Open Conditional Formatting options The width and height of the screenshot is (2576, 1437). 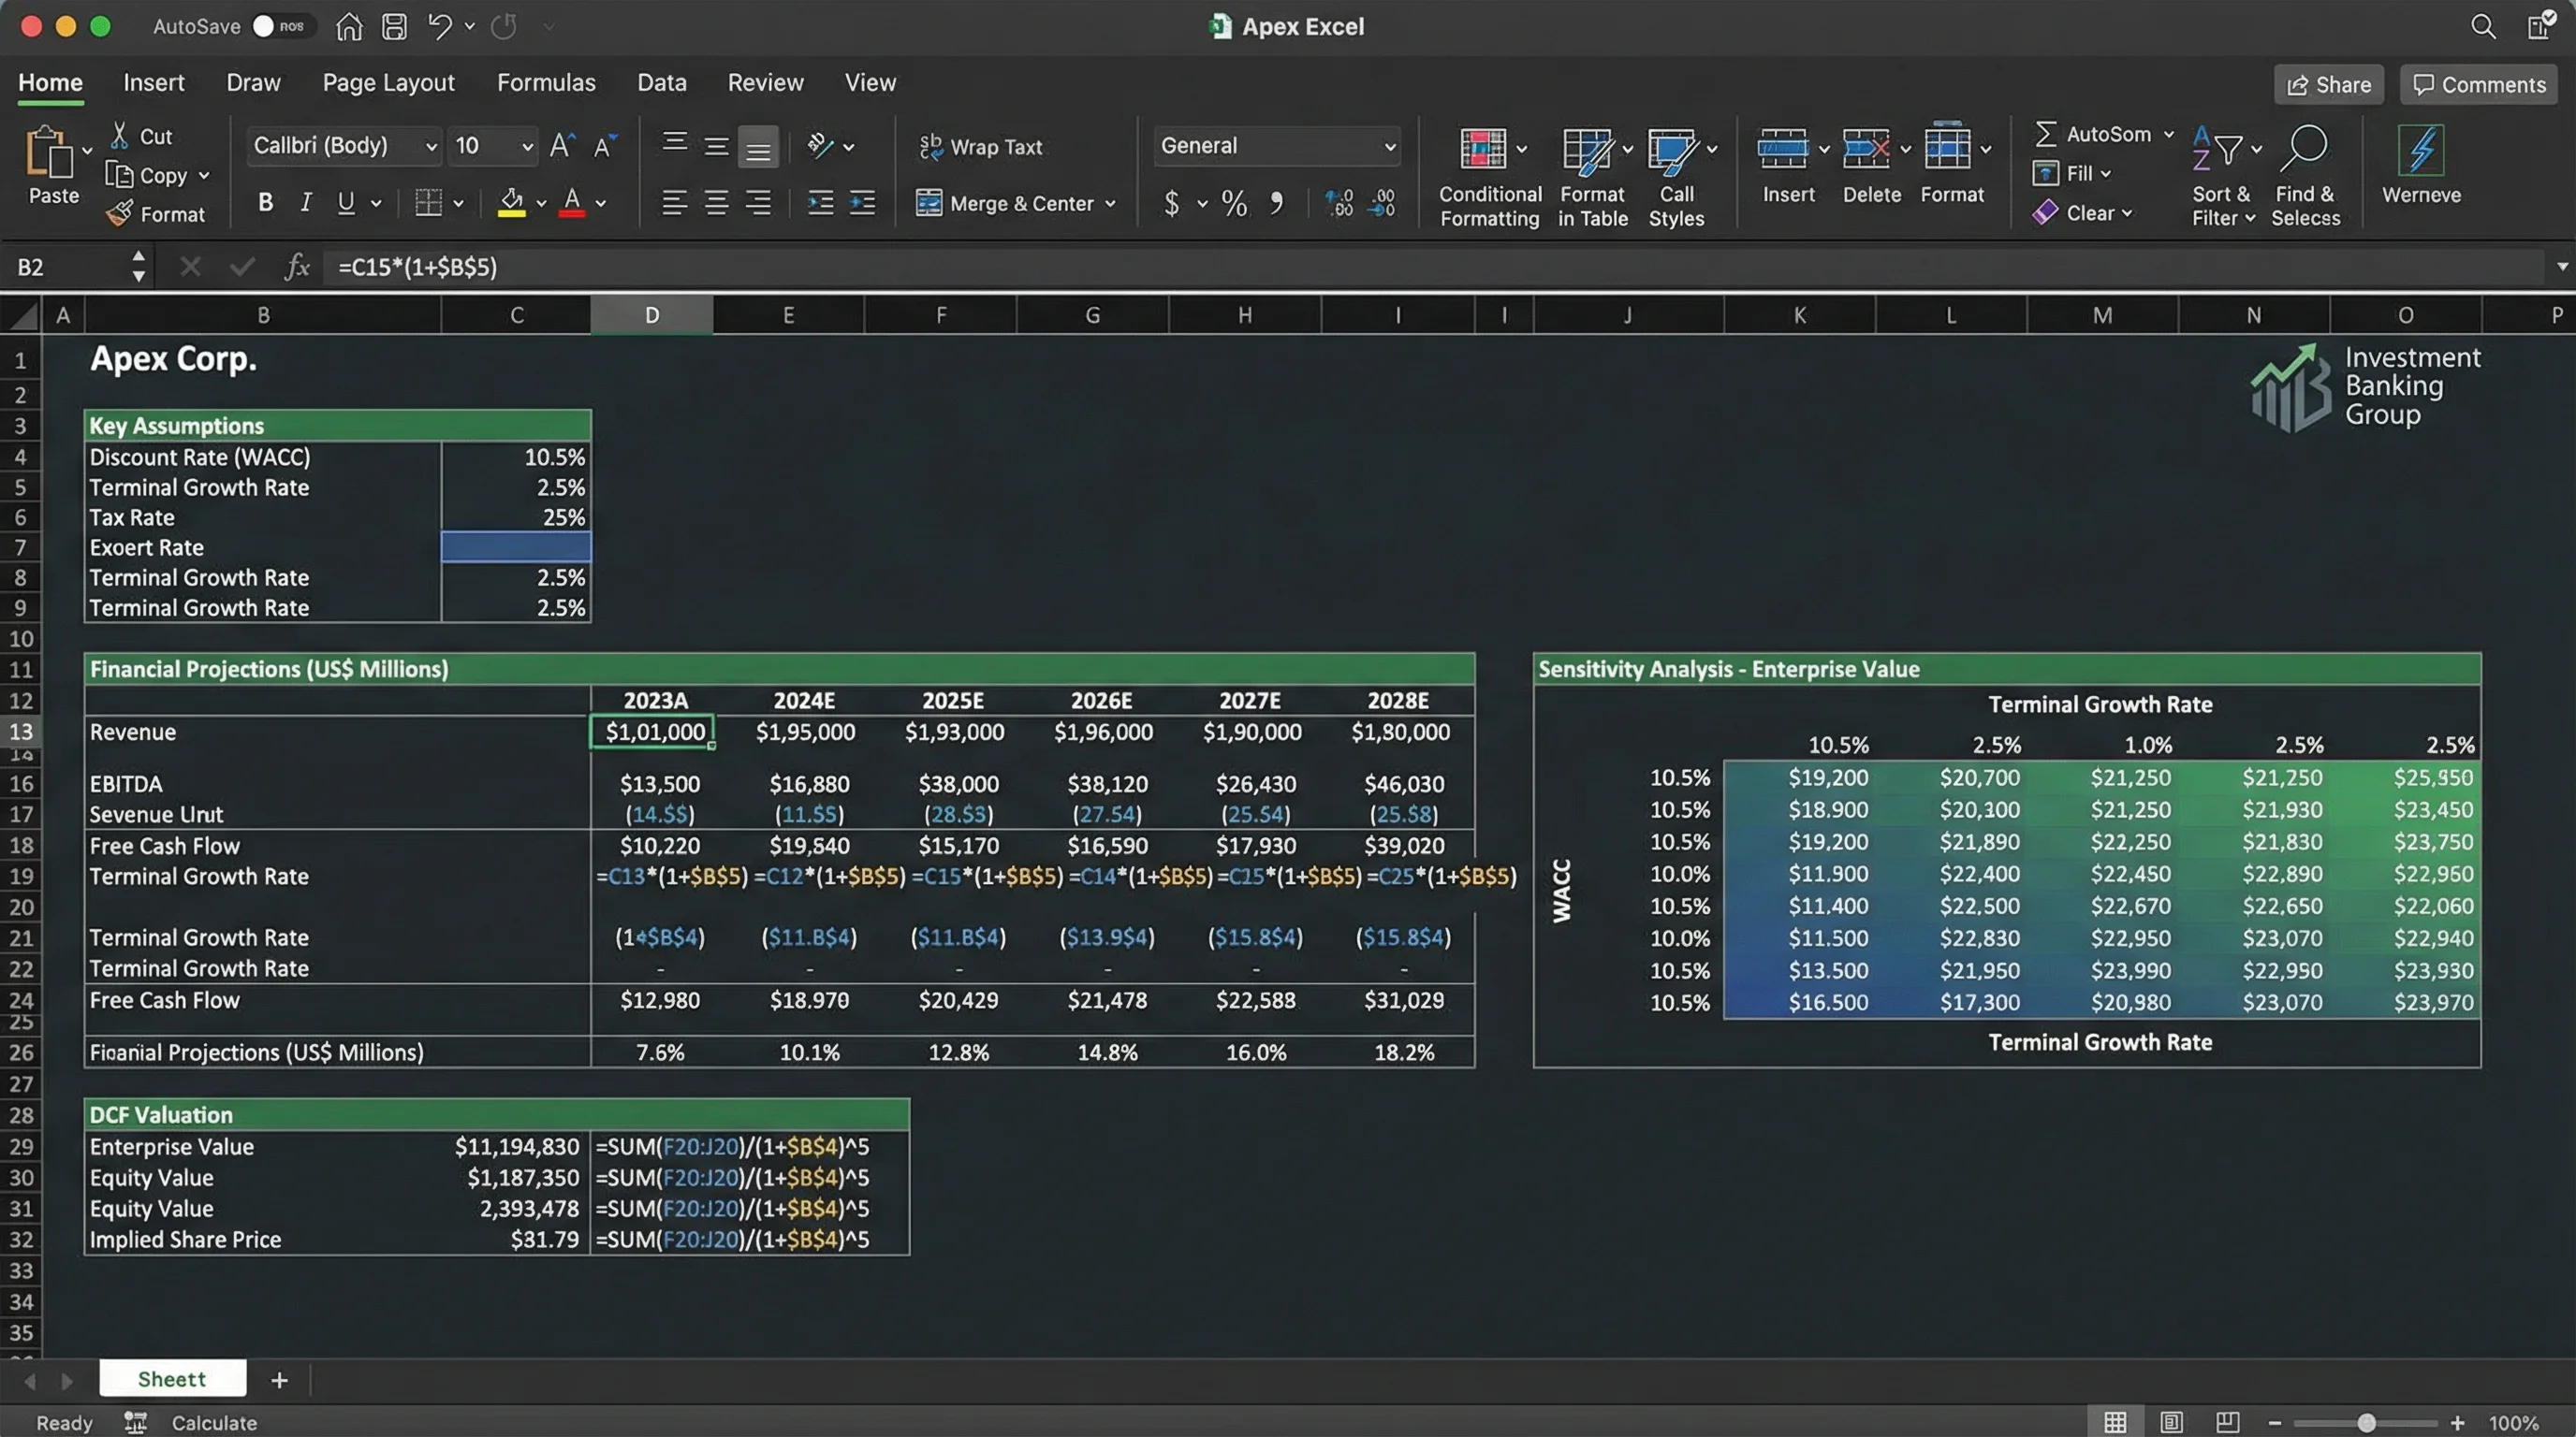click(x=1488, y=170)
